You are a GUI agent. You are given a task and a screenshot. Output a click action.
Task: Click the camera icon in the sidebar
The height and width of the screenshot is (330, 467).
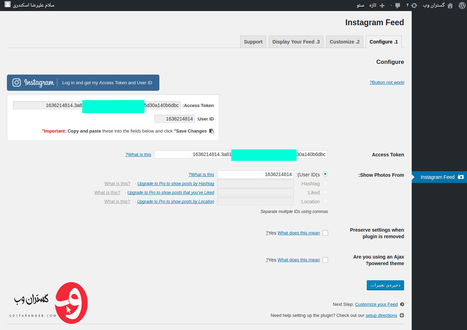pos(461,177)
